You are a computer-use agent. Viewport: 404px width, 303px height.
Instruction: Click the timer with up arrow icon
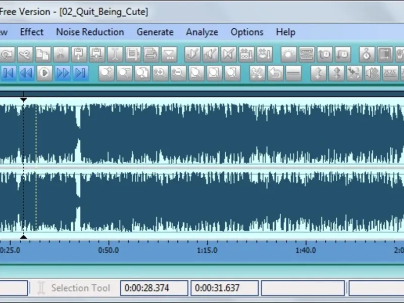point(325,55)
